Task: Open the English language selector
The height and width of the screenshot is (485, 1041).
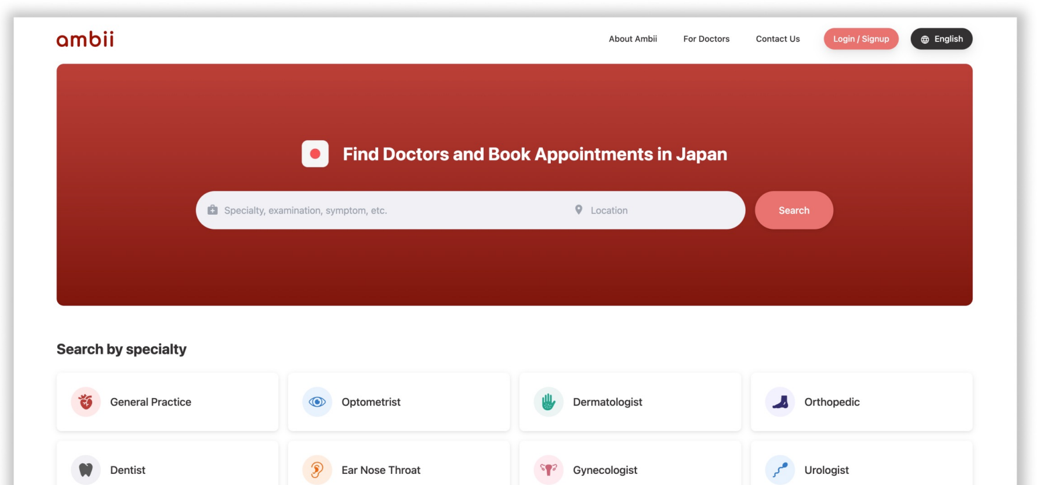Action: click(941, 39)
